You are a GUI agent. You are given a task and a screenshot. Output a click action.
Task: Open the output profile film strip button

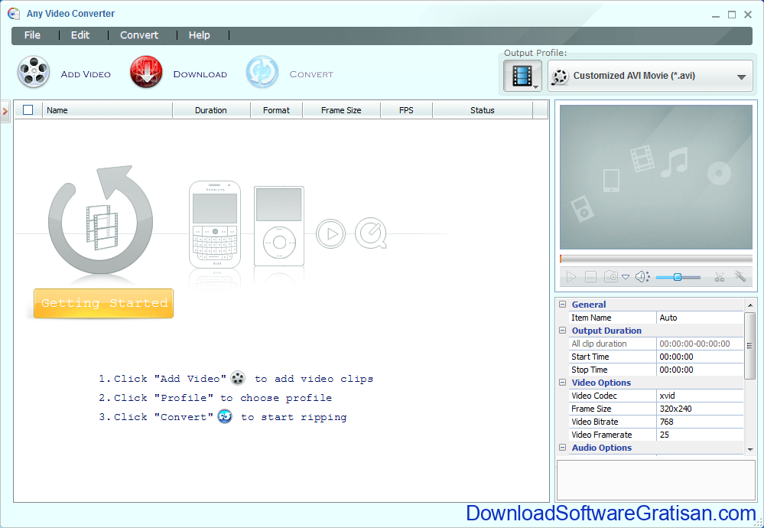point(522,77)
